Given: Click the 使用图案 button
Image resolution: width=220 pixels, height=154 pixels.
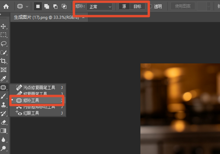Looking at the screenshot, I should (183, 6).
